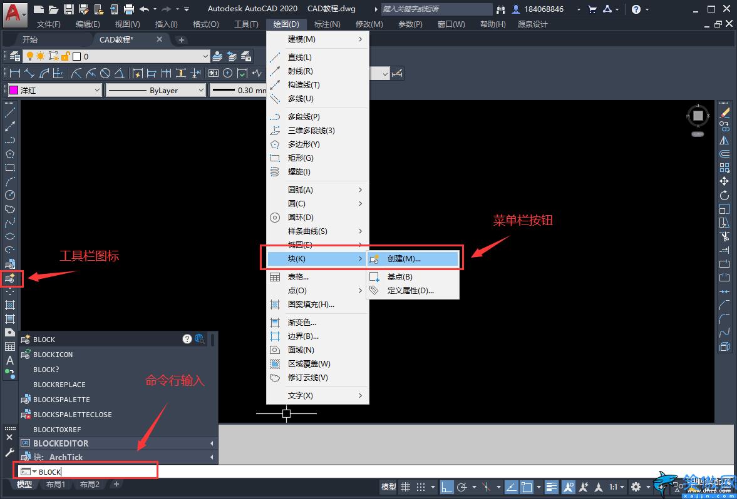Viewport: 737px width, 499px height.
Task: Click the Insert Block icon in the left toolbar
Action: 10,265
